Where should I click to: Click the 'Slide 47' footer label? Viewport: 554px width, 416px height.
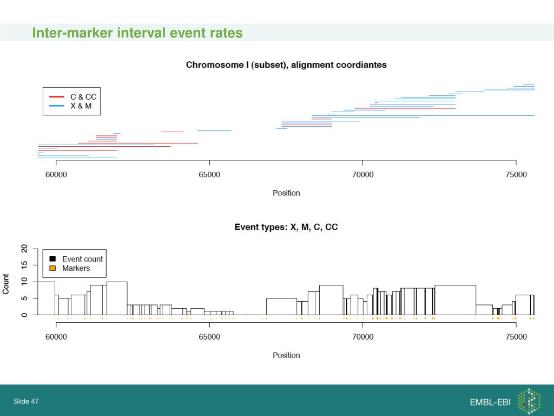tap(26, 401)
